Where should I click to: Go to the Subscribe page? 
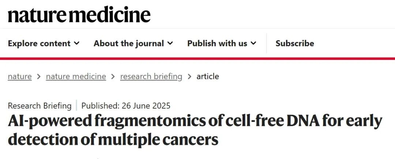295,43
